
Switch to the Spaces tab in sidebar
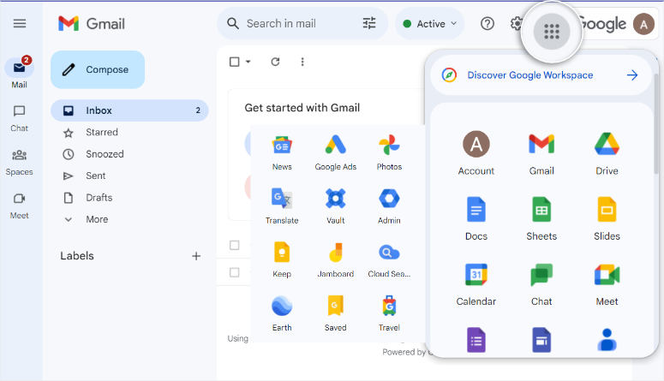click(20, 163)
